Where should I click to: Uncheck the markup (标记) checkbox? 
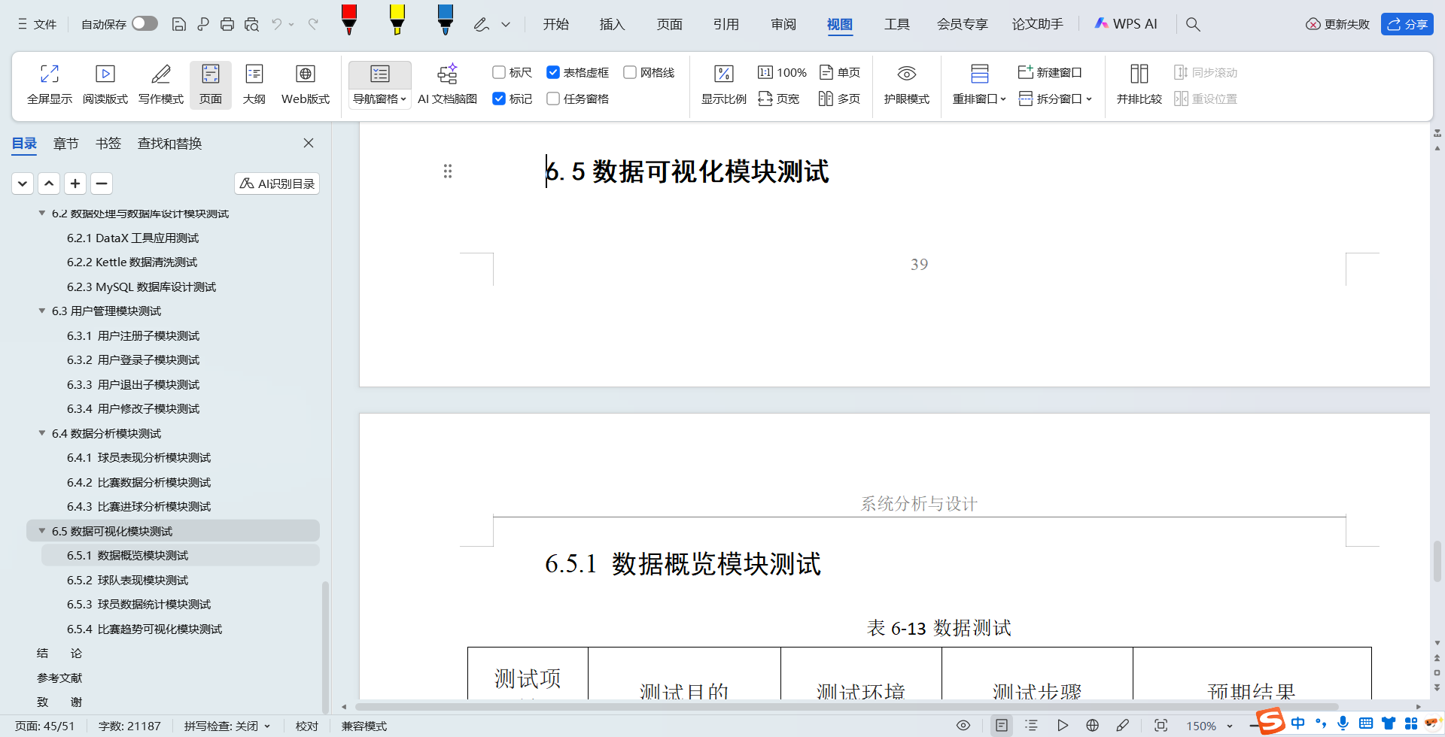(499, 99)
